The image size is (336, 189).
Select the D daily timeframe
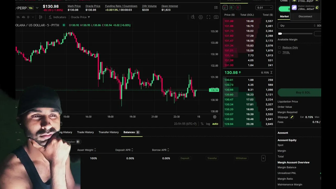coord(29,17)
